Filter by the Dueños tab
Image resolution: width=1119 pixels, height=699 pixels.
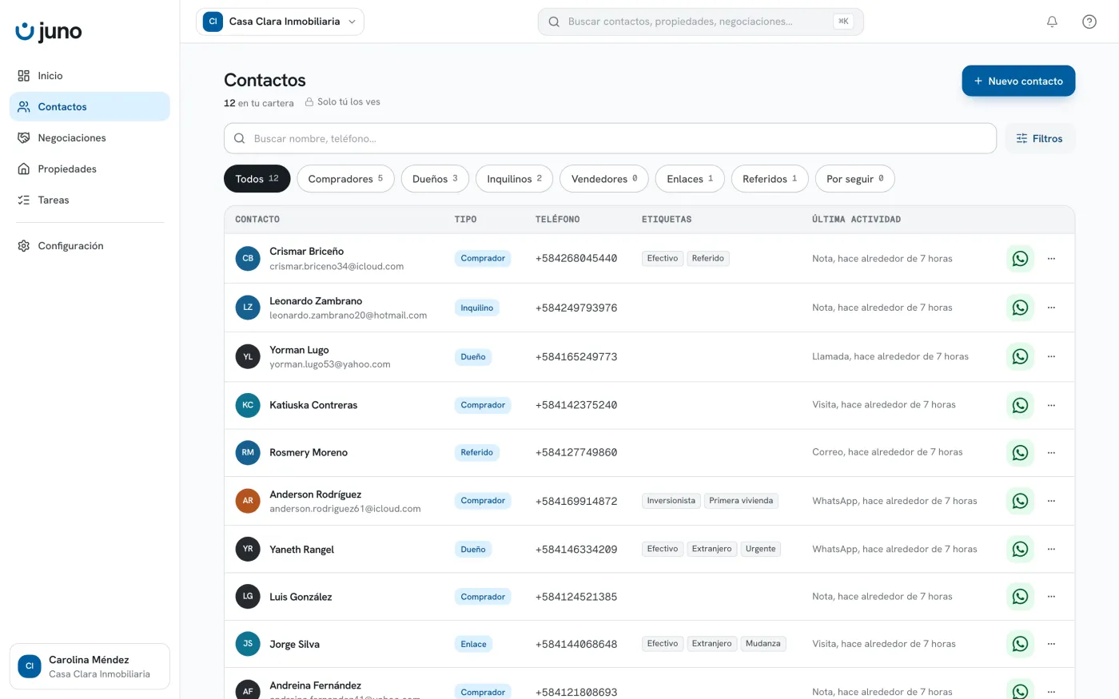pos(435,179)
